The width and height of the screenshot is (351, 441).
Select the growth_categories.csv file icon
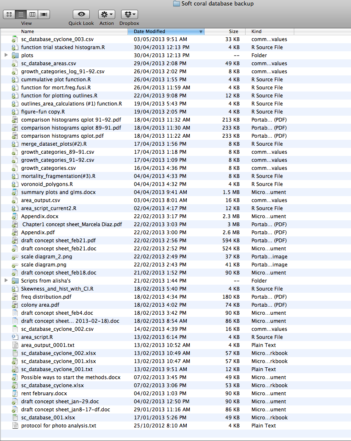15,168
